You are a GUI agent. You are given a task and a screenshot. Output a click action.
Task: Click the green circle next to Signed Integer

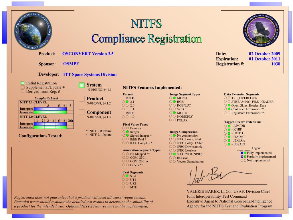[127, 135]
